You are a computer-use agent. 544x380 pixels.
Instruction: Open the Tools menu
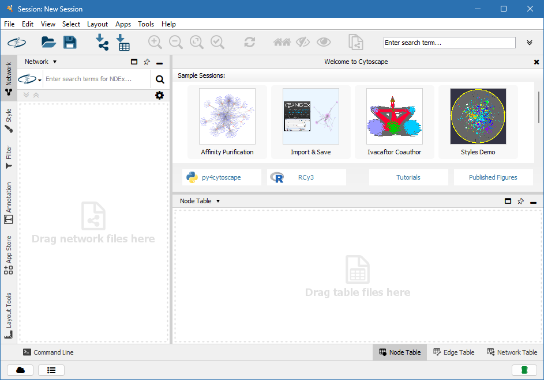[146, 24]
